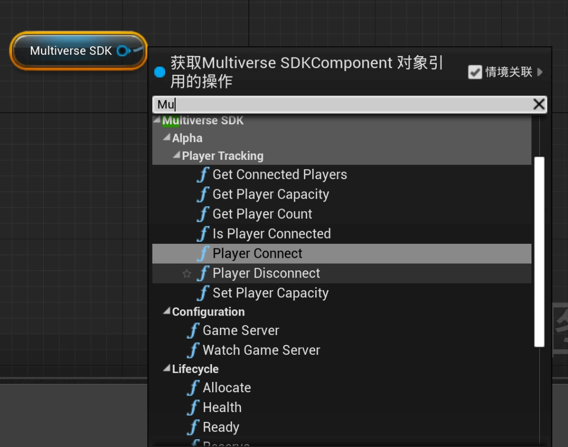
Task: Collapse the Multiverse SDK category
Action: [157, 120]
